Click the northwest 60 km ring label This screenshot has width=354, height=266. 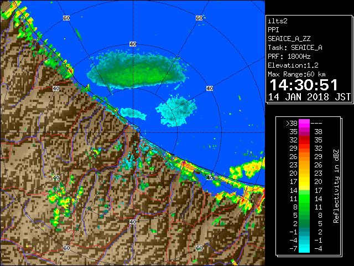(66, 18)
